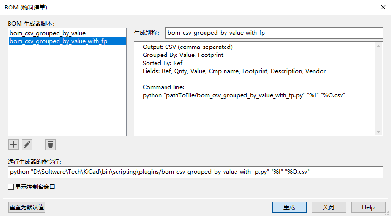Click 重置为默认值 reset to defaults button

tap(27, 207)
